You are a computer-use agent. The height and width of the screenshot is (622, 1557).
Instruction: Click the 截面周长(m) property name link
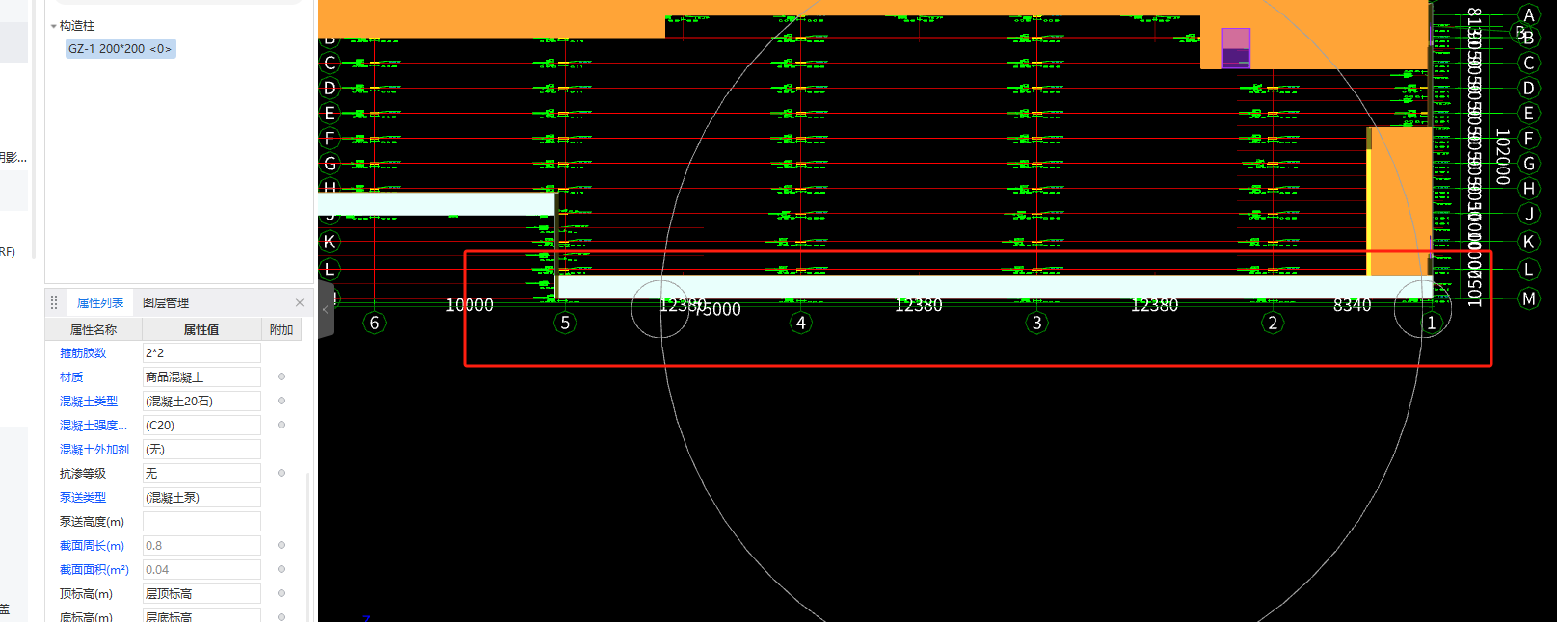click(x=92, y=546)
